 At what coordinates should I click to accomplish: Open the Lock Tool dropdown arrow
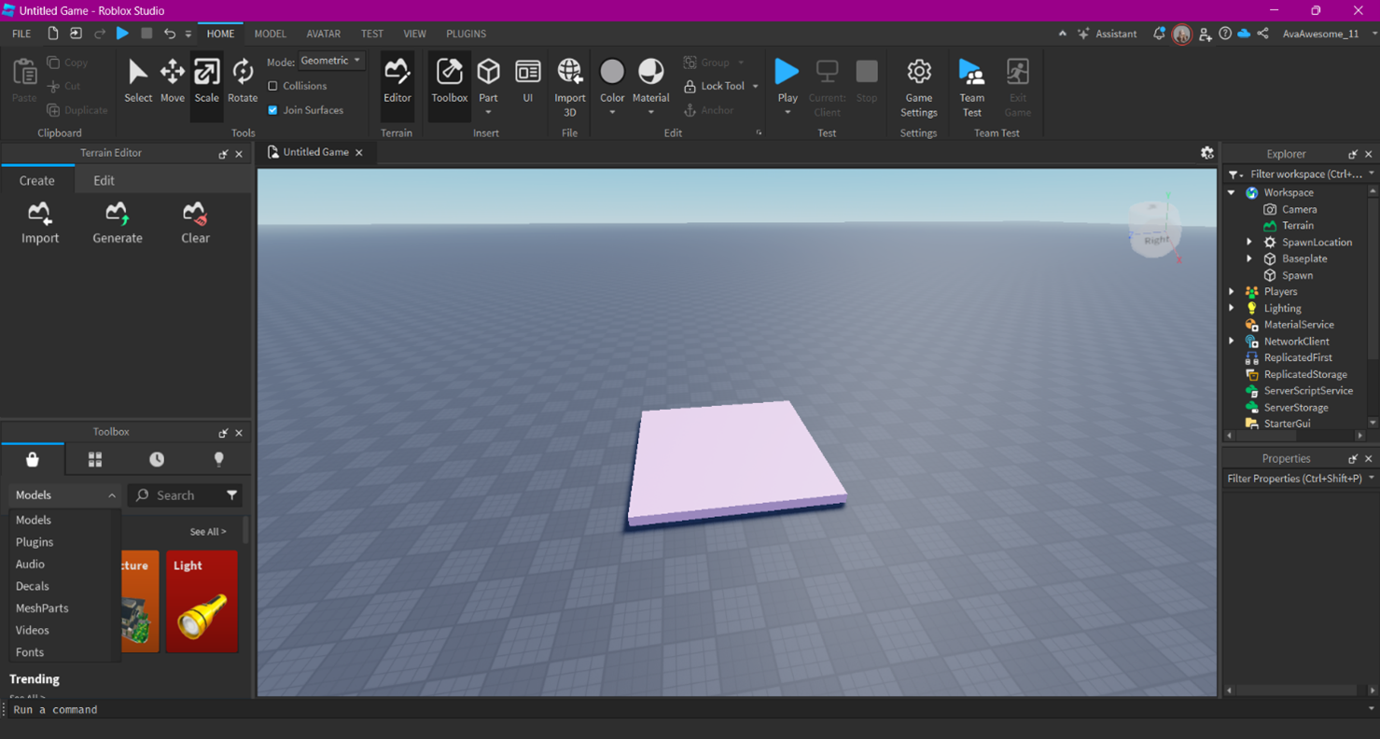pos(755,86)
